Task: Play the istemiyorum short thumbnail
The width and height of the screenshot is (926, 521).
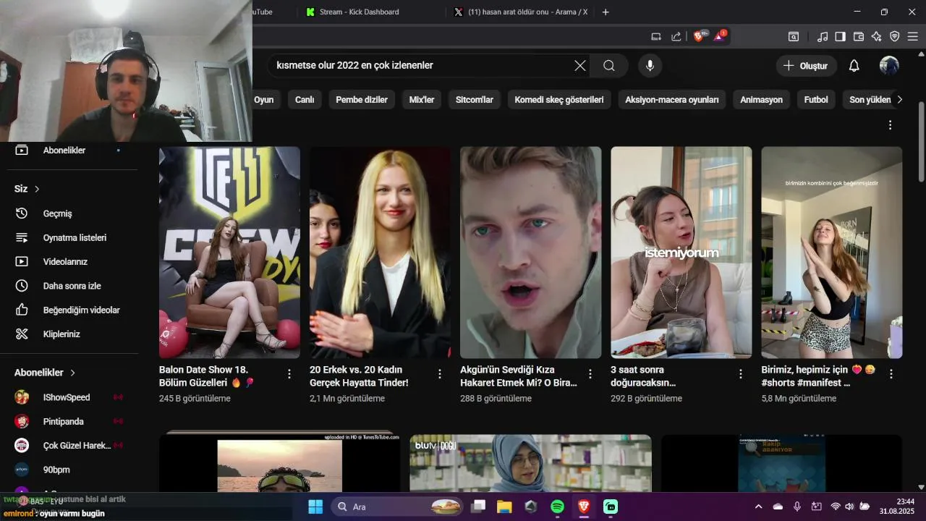Action: 681,253
